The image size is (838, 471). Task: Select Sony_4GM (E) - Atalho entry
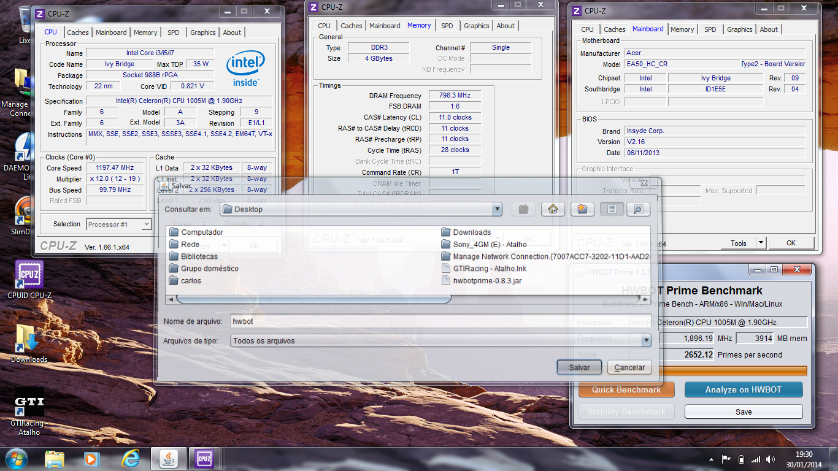(x=484, y=244)
